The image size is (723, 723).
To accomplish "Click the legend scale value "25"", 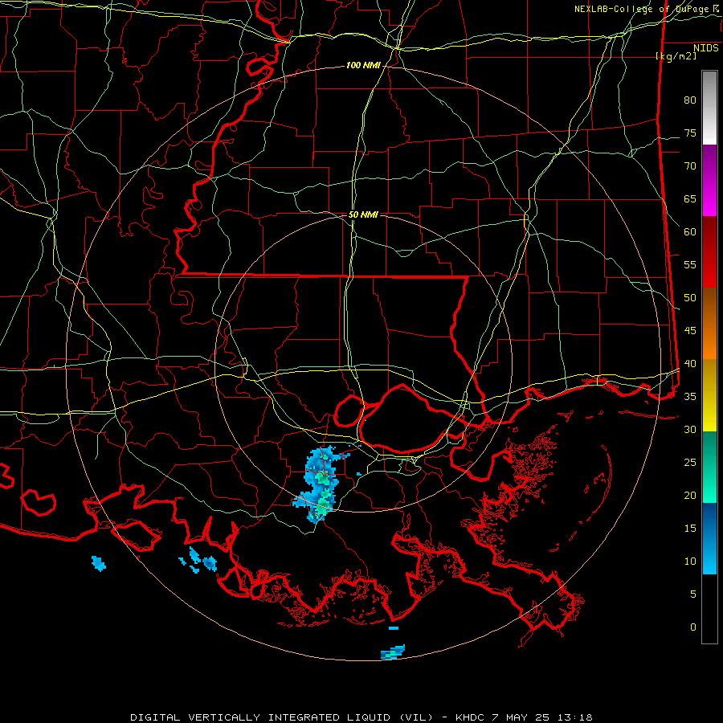I will coord(690,463).
